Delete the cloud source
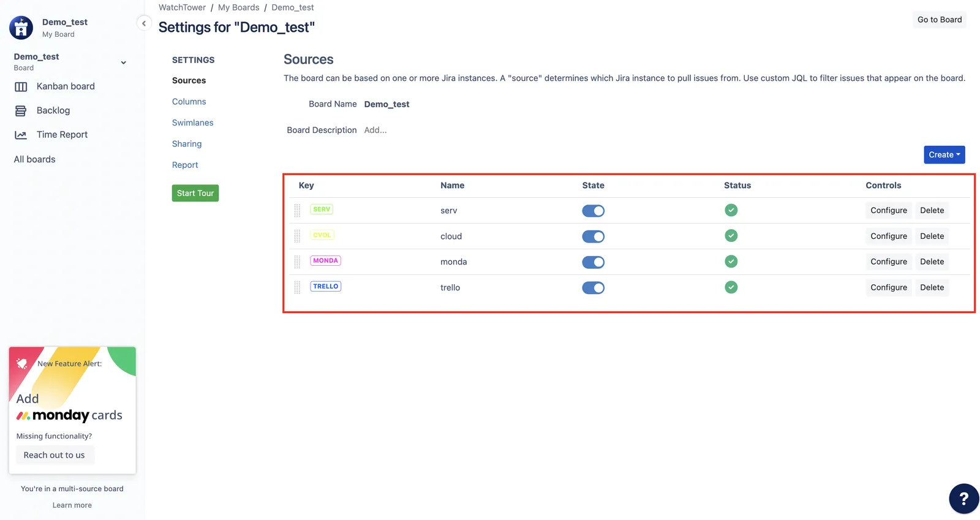 point(932,236)
